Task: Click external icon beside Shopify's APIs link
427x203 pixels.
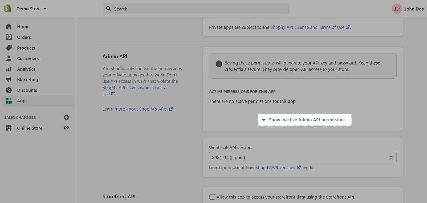Action: pos(171,109)
